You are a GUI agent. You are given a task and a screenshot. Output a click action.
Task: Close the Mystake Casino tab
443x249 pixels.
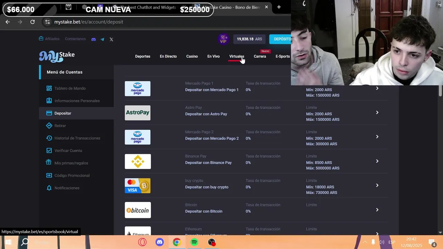pos(266,7)
